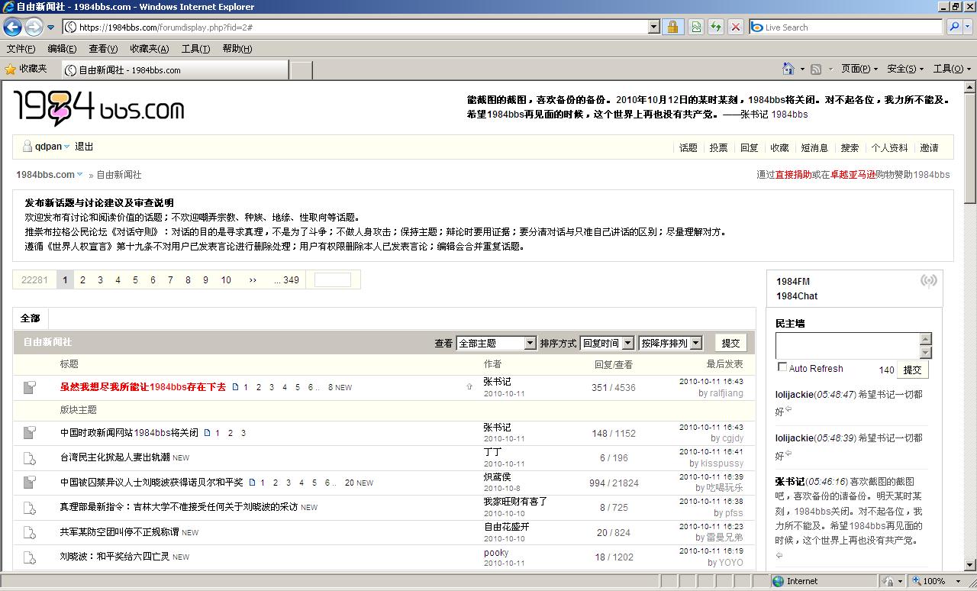Open the Home page icon in command bar

coord(788,69)
